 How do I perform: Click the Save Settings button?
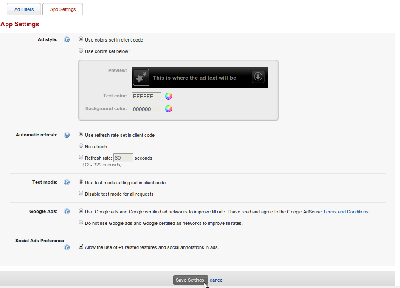[x=190, y=280]
